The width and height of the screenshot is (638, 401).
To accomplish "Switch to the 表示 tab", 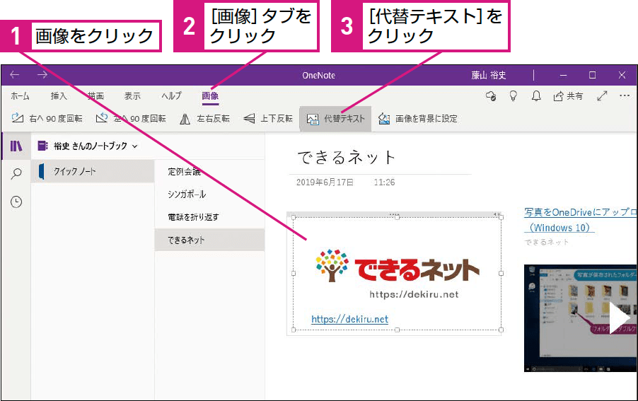I will point(132,96).
